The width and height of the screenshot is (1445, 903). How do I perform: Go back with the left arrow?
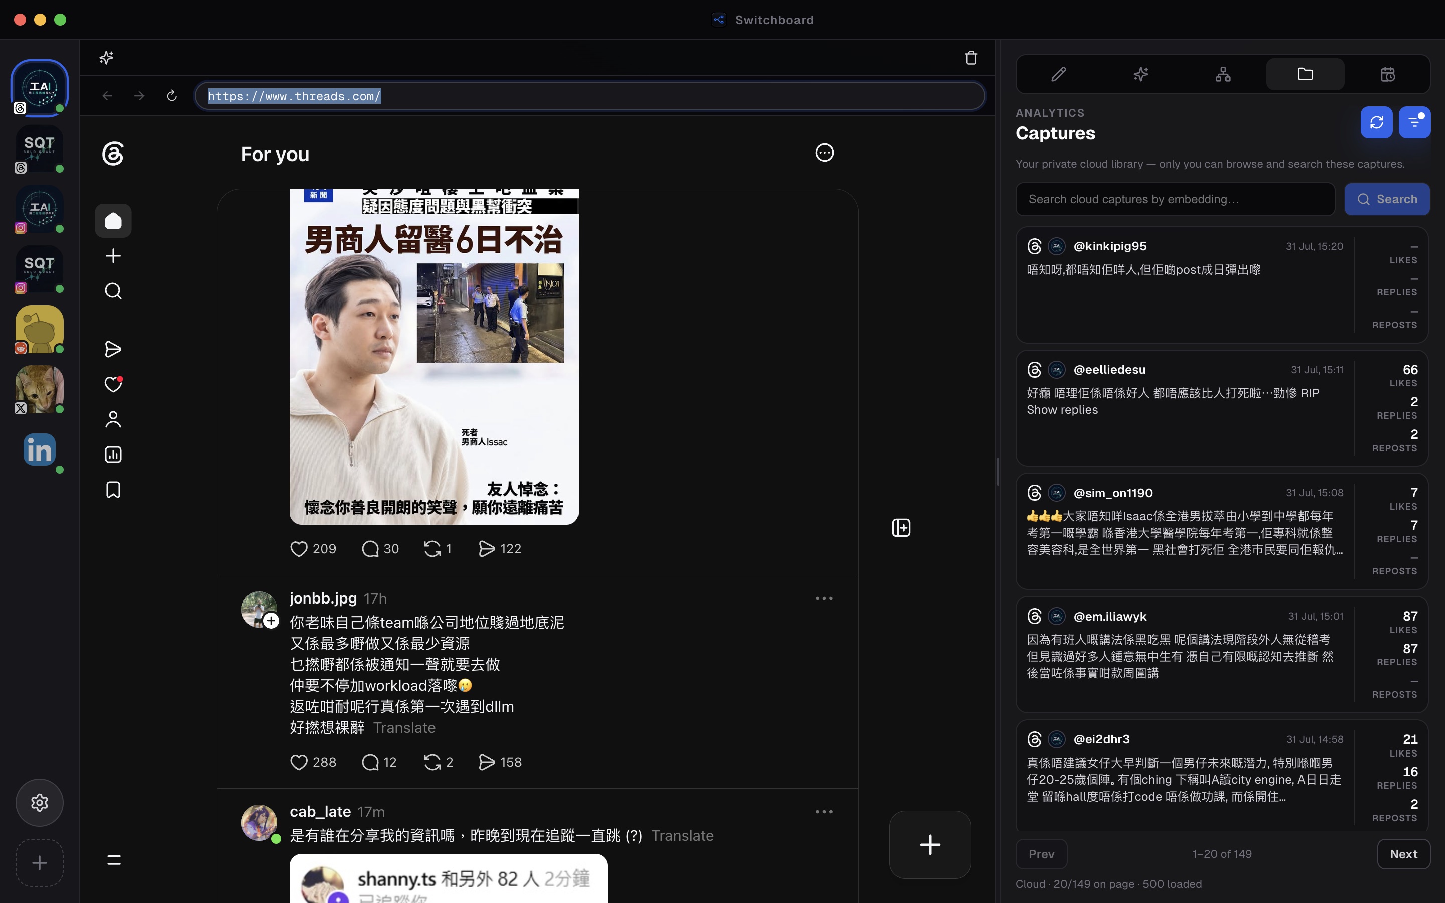coord(107,95)
